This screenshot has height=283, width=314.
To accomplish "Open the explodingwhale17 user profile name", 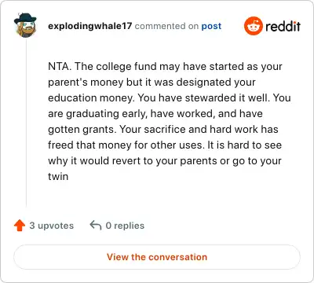I will (89, 26).
